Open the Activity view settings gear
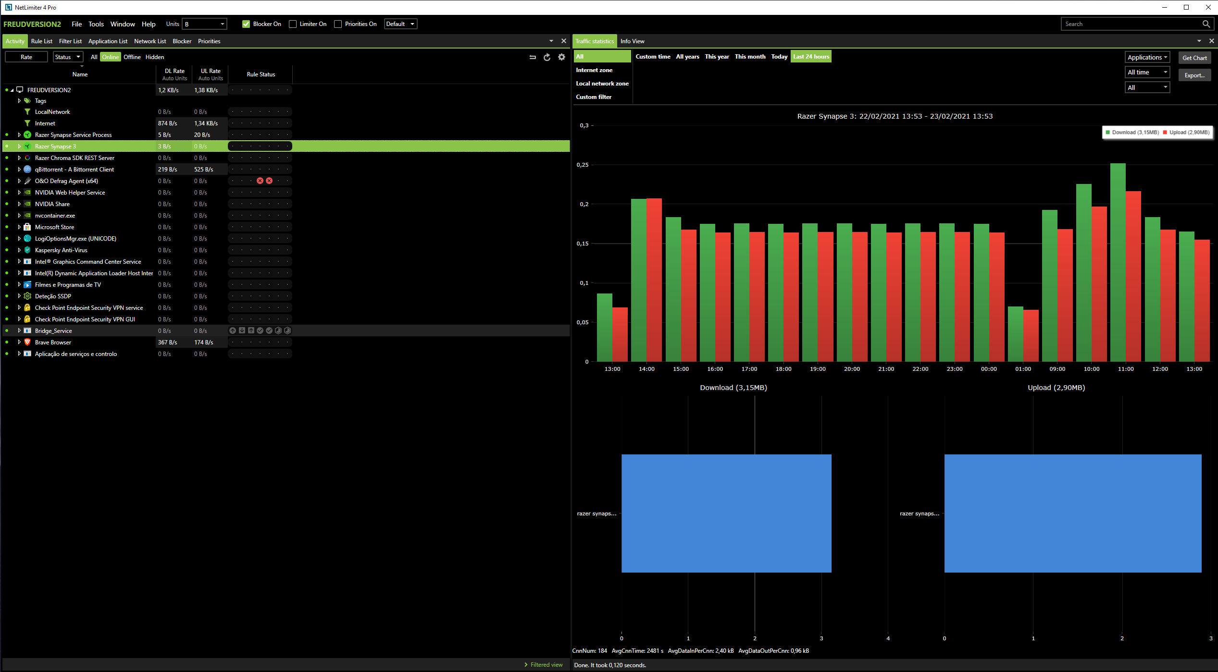 (x=561, y=57)
